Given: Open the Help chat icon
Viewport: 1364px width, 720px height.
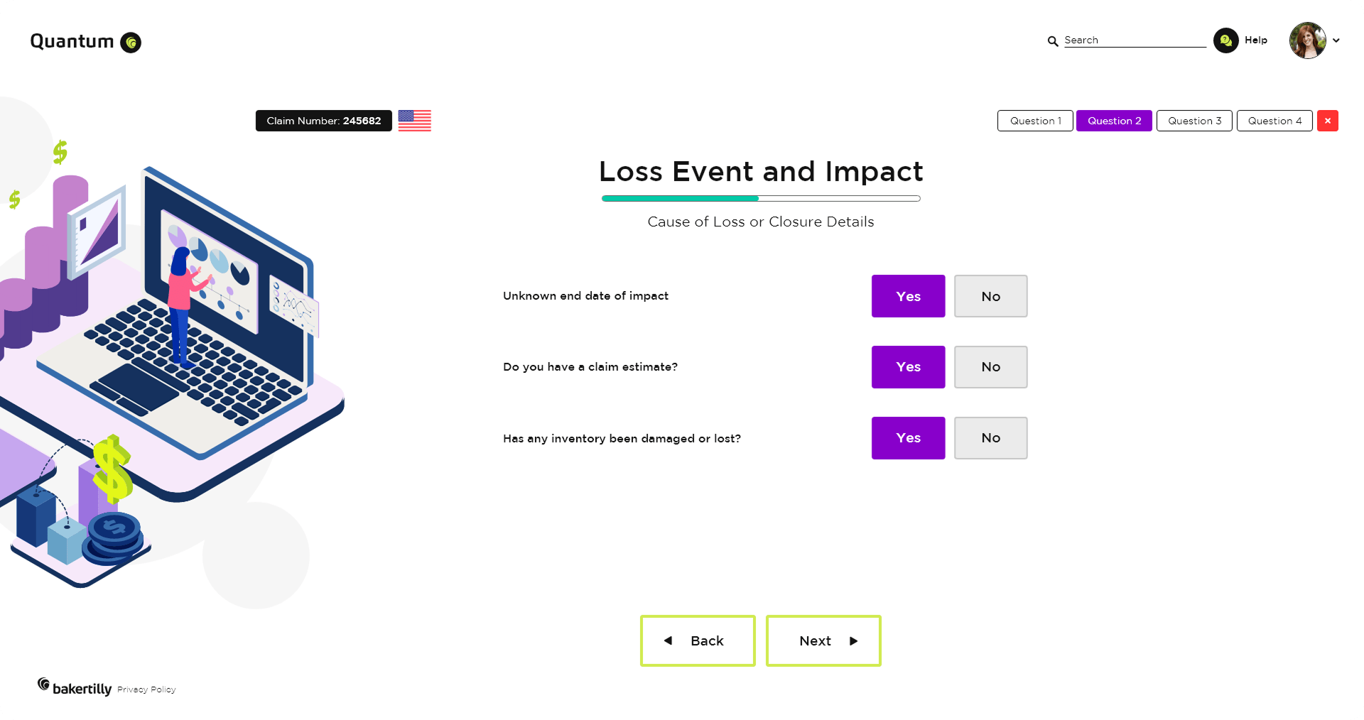Looking at the screenshot, I should 1226,40.
